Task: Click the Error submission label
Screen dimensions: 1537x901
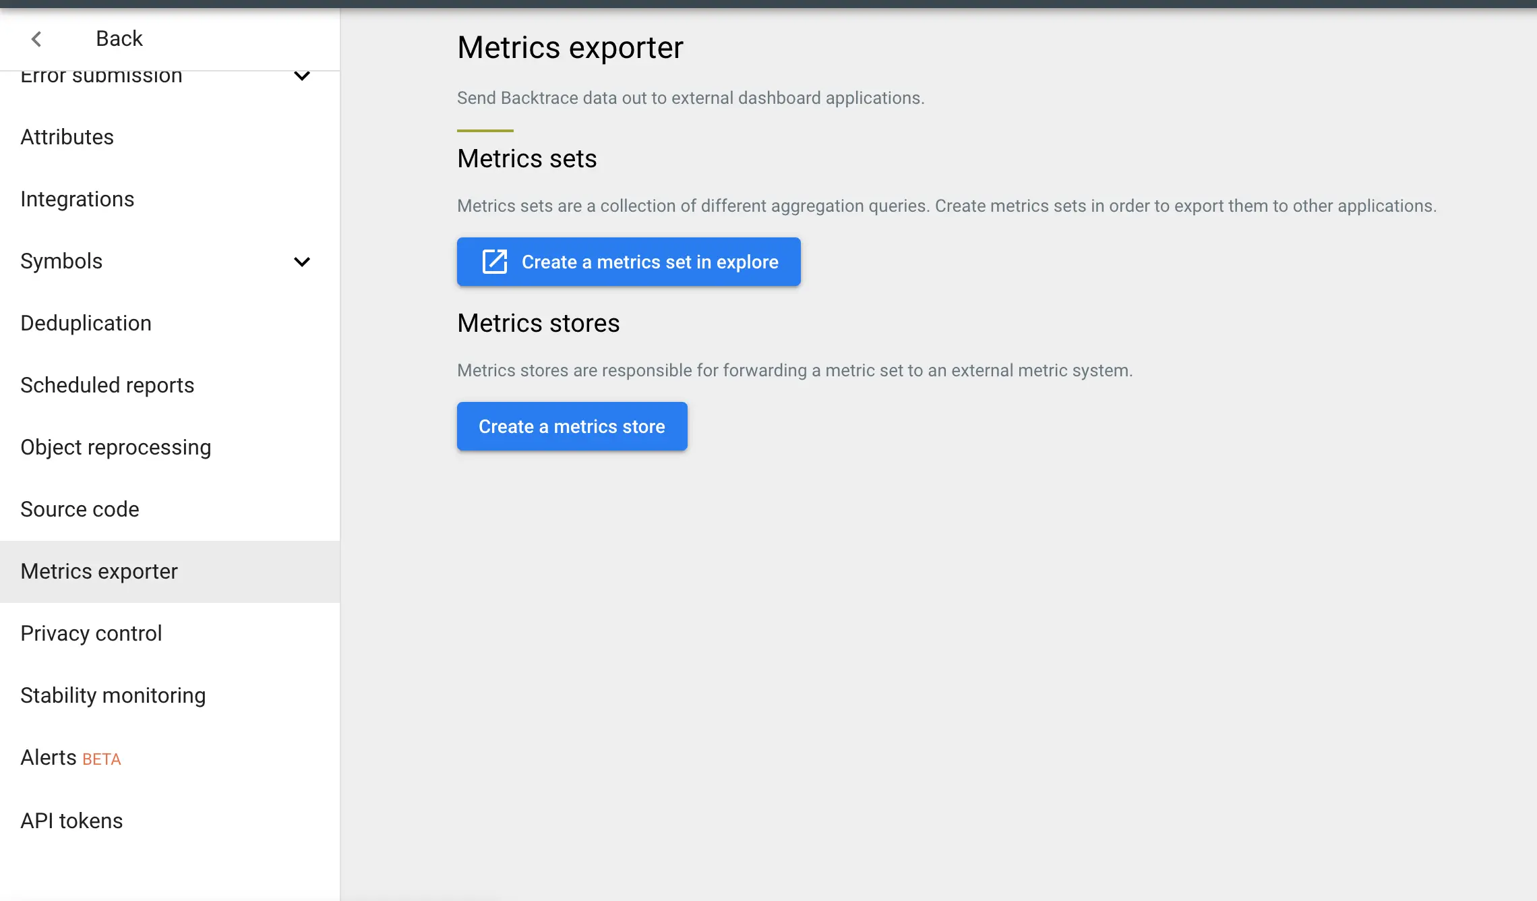Action: click(101, 77)
